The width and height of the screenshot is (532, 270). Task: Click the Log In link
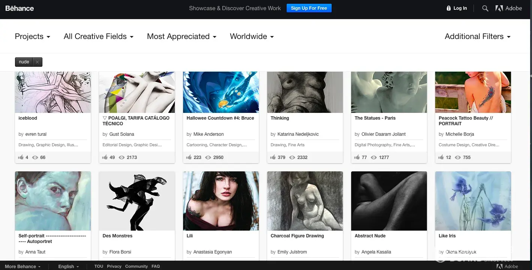(x=460, y=8)
